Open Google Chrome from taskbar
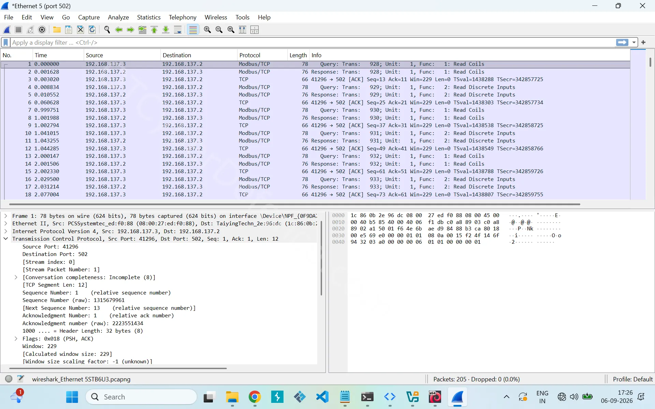 (254, 397)
